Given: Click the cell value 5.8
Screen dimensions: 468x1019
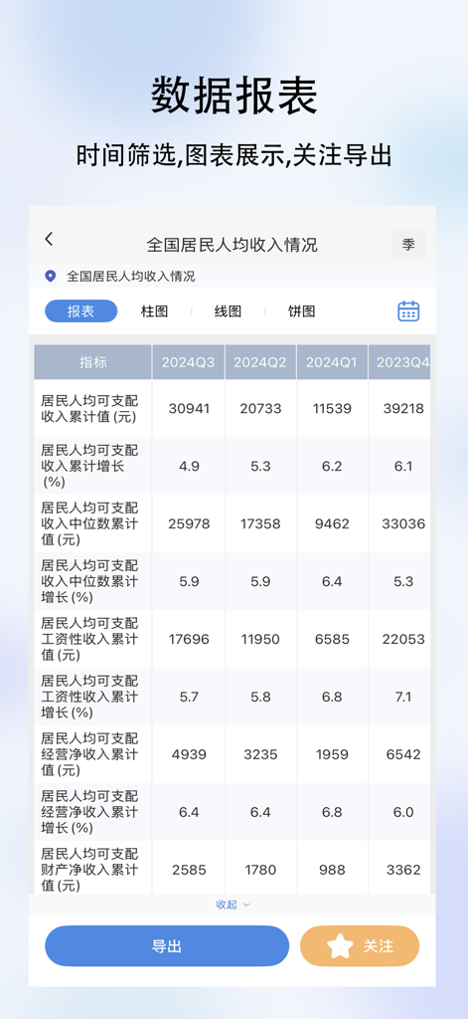Looking at the screenshot, I should point(260,697).
